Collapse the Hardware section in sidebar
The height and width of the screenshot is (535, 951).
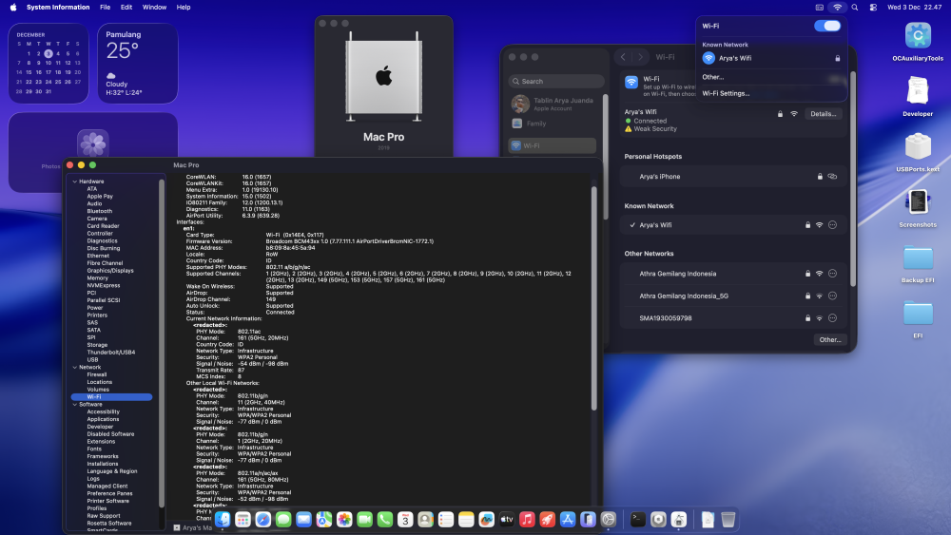click(74, 182)
